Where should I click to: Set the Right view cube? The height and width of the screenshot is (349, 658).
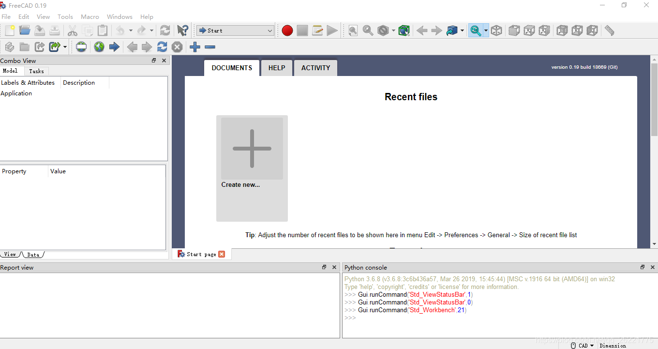click(544, 30)
